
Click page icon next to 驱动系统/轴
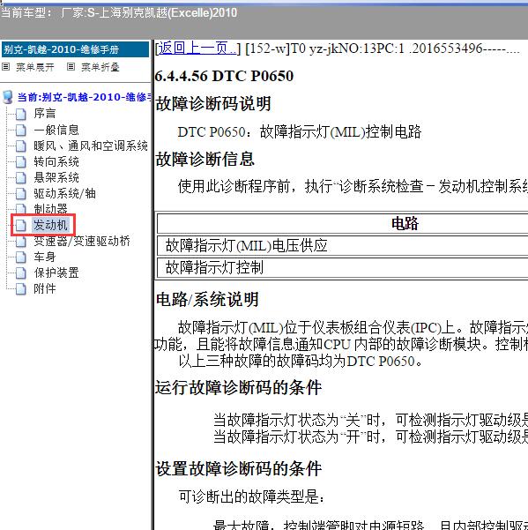click(x=21, y=194)
